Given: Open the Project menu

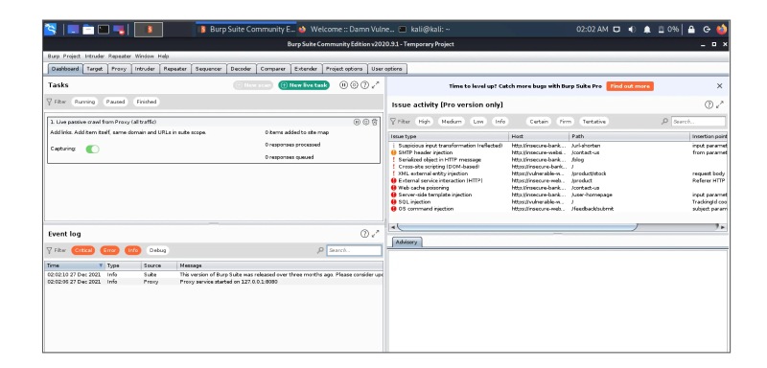Looking at the screenshot, I should click(71, 57).
